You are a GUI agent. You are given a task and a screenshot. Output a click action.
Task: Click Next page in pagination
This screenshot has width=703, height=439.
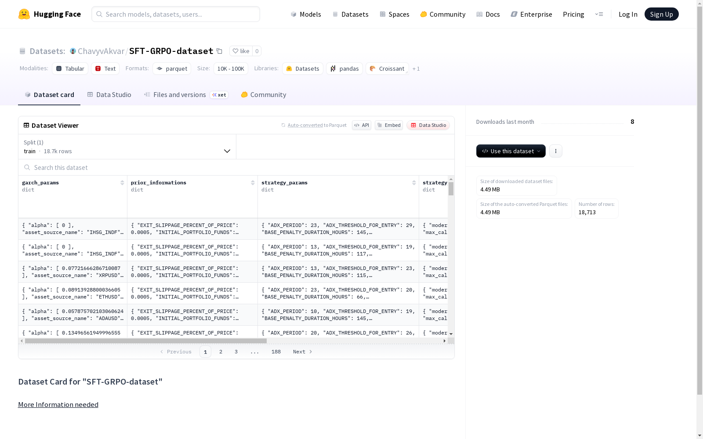click(x=303, y=352)
